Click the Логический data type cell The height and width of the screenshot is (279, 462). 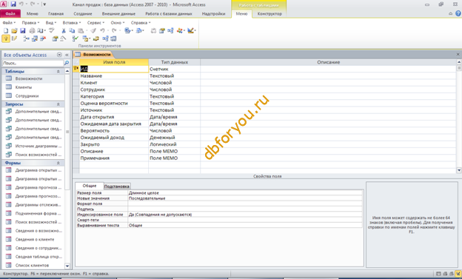pyautogui.click(x=175, y=144)
